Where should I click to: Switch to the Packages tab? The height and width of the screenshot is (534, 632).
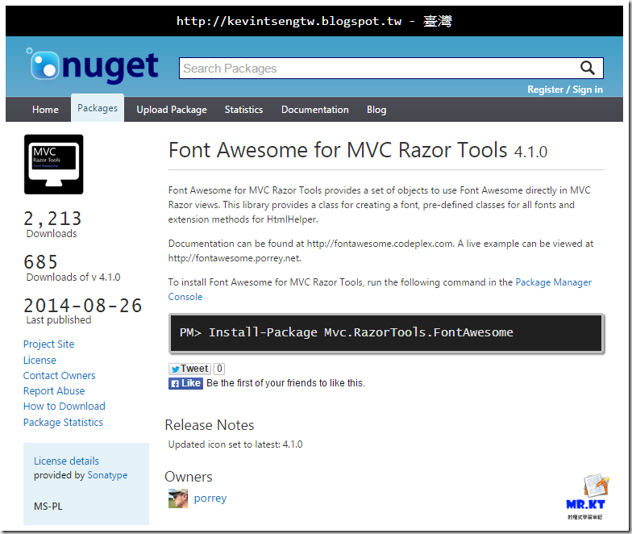[98, 108]
